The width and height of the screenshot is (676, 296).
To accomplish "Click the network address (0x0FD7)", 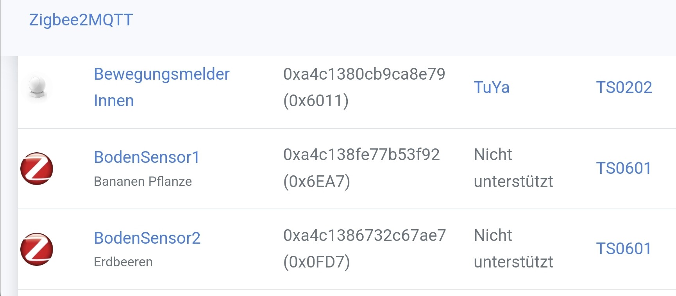I will point(317,262).
